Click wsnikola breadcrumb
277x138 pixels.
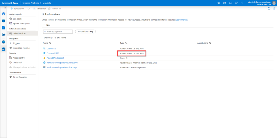(47, 3)
